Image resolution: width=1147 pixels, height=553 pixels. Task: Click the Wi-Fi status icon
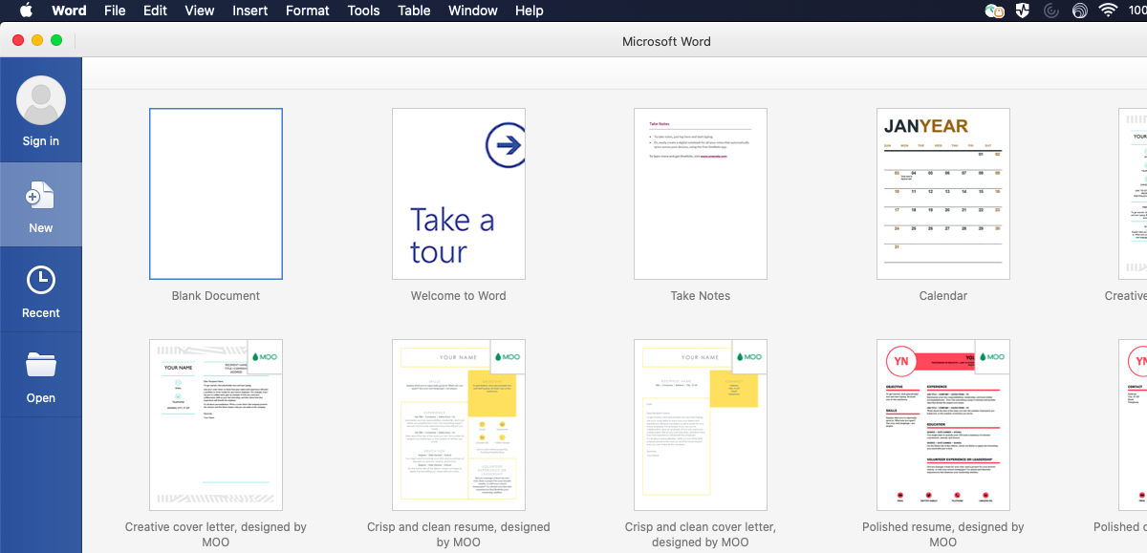click(x=1108, y=11)
